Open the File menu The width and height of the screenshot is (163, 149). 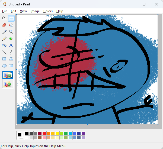click(x=4, y=11)
